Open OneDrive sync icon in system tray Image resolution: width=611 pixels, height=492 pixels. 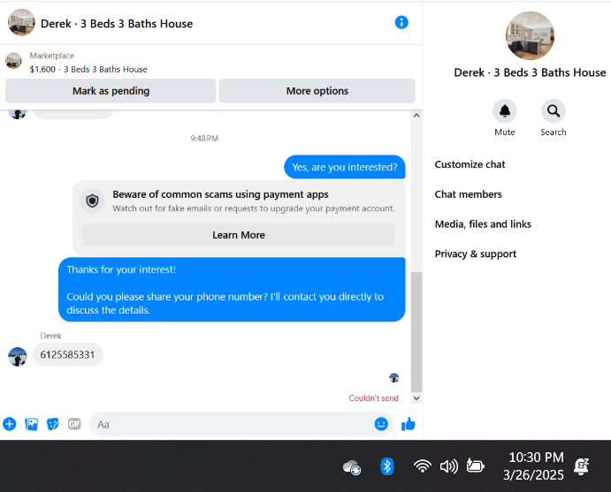point(352,466)
